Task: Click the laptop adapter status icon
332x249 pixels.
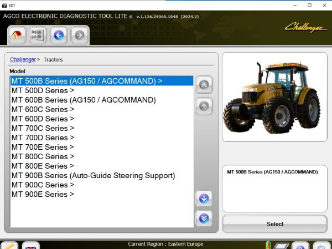Action: (x=281, y=246)
